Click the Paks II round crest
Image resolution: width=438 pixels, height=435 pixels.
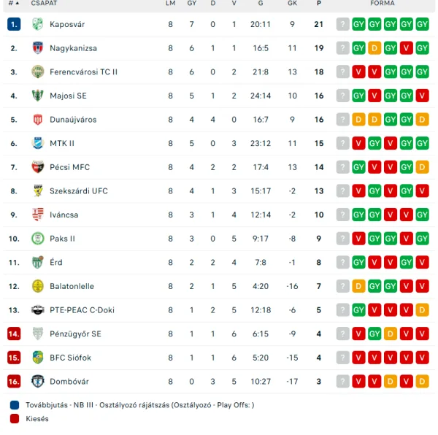click(x=37, y=239)
